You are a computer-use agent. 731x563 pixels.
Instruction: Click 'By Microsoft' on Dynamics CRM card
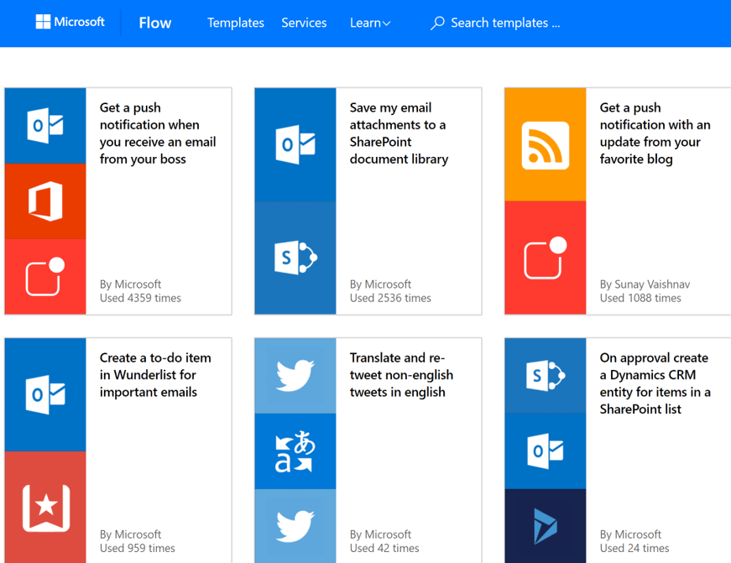pyautogui.click(x=630, y=534)
